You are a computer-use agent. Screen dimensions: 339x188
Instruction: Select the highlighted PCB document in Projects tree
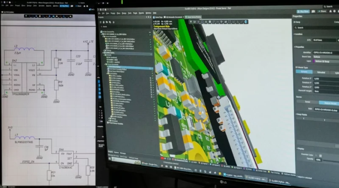click(x=130, y=67)
